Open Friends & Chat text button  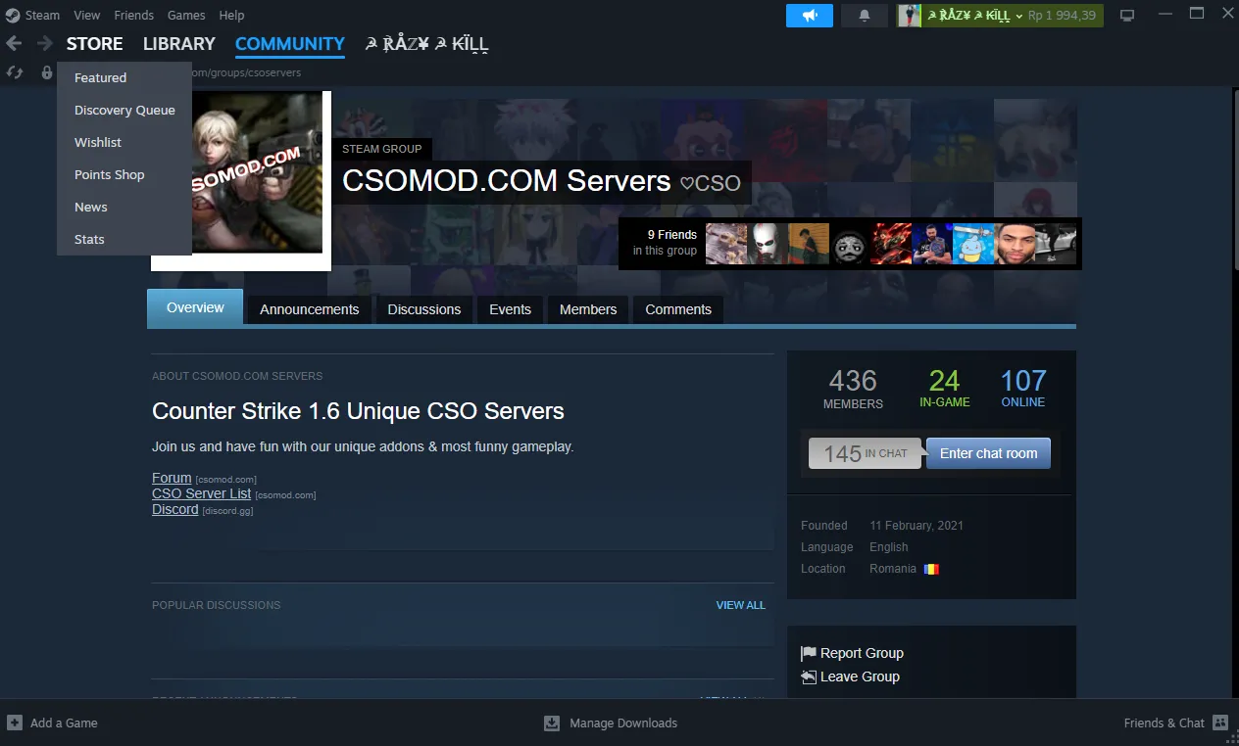pyautogui.click(x=1165, y=723)
